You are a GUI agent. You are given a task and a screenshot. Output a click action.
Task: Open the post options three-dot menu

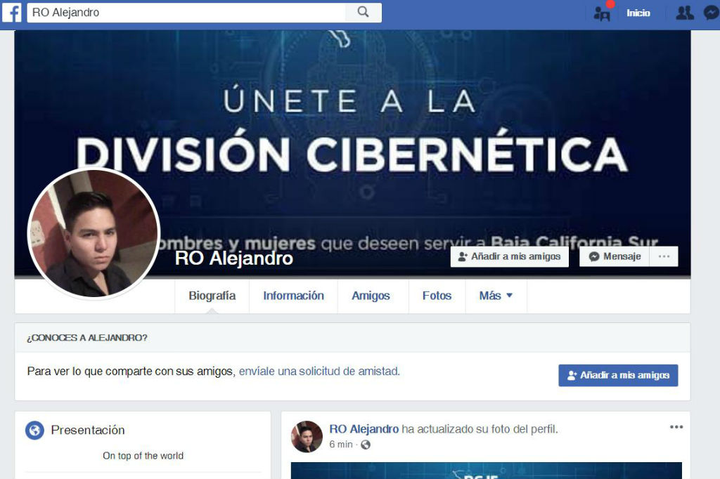676,427
